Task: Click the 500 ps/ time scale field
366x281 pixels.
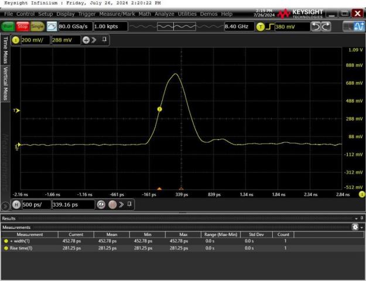Action: (35, 205)
